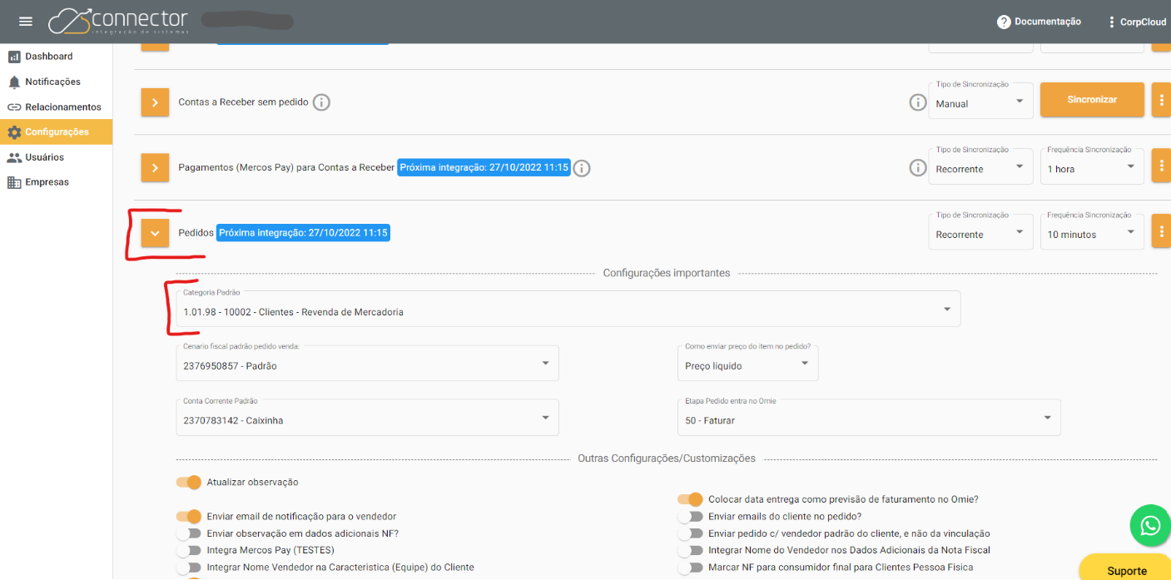Image resolution: width=1171 pixels, height=580 pixels.
Task: Show info beside Pagamentos próxima integração badge
Action: coord(582,168)
